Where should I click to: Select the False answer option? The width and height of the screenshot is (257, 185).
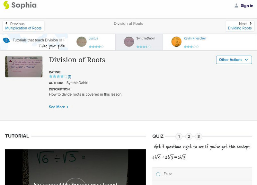[158, 174]
